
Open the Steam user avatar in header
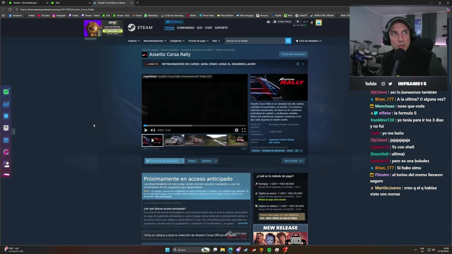pos(319,23)
